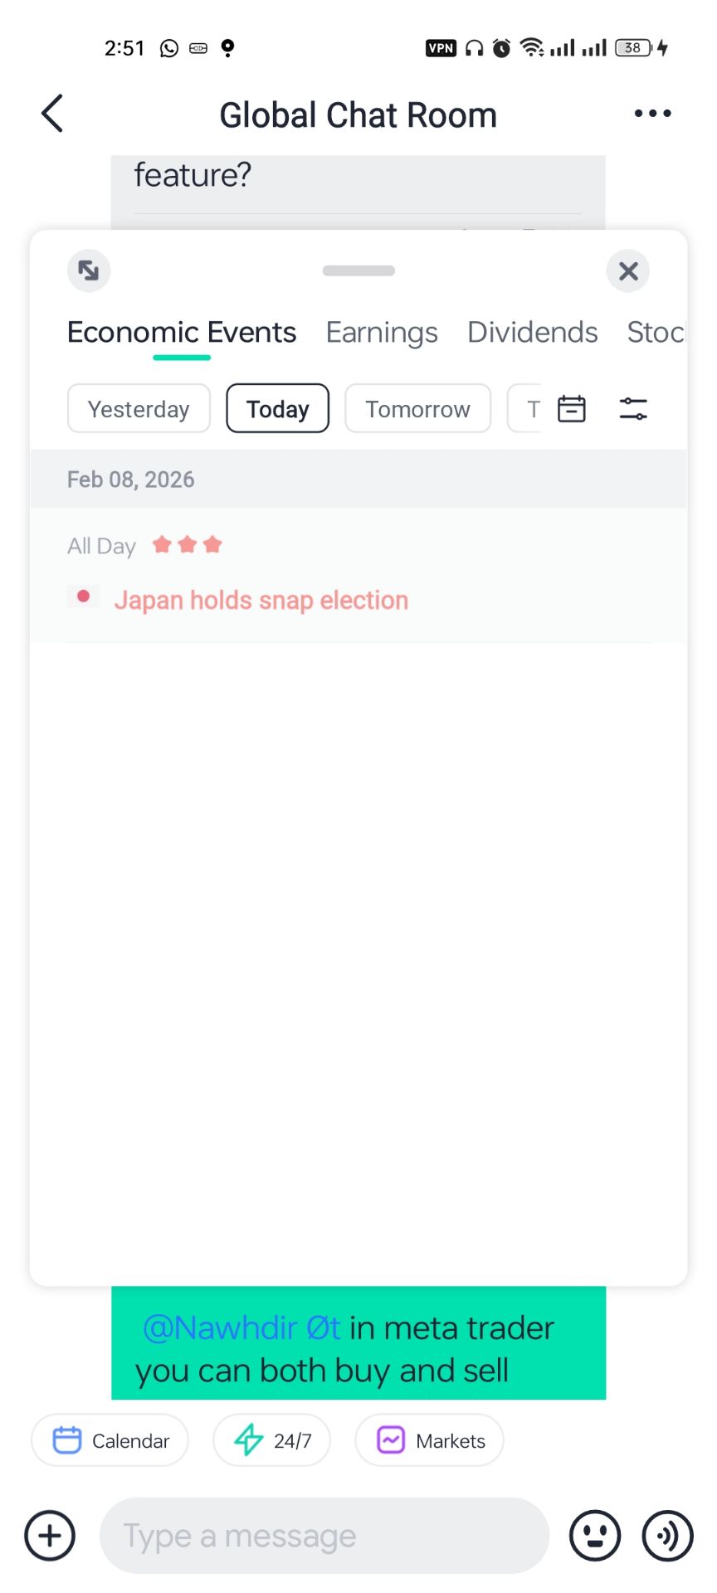
Task: Open the Calendar shortcut chip
Action: click(110, 1440)
